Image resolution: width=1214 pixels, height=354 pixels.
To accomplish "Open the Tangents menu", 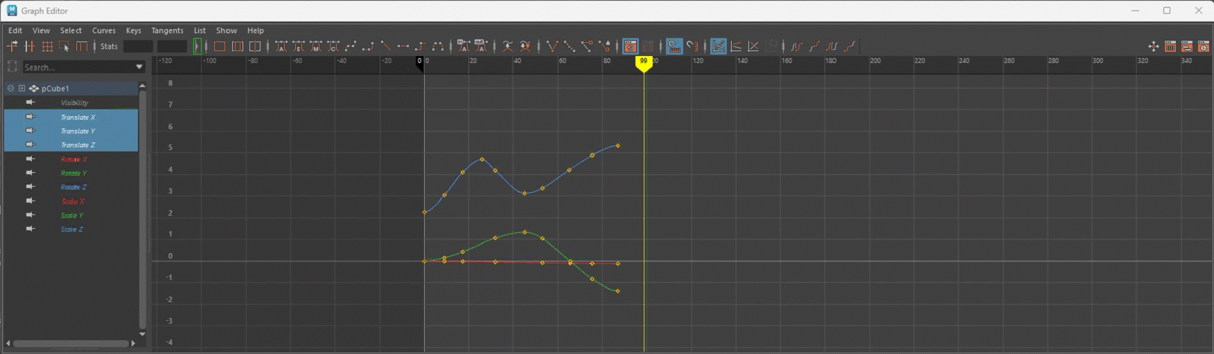I will click(x=167, y=30).
